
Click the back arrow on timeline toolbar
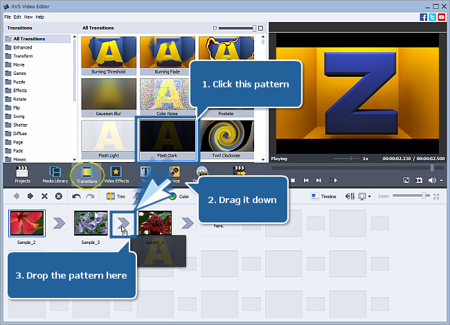[17, 196]
